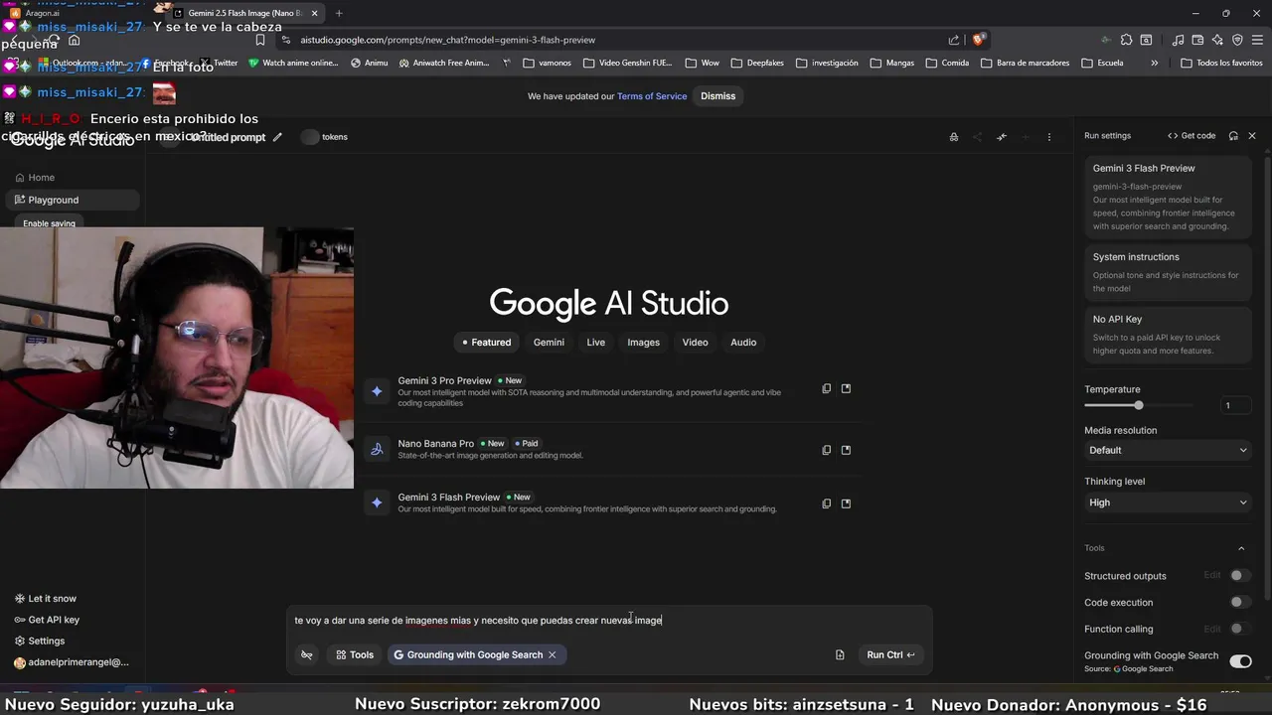Disable Grounding with Google Search toggle
Image resolution: width=1272 pixels, height=715 pixels.
[1240, 660]
